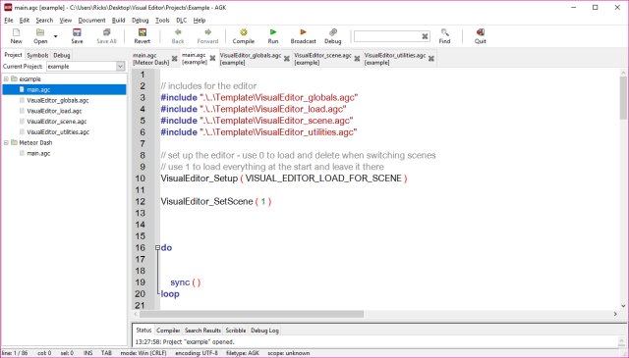Screen dimensions: 629x358
Task: Switch to the Symbols sidebar tab
Action: (x=37, y=55)
